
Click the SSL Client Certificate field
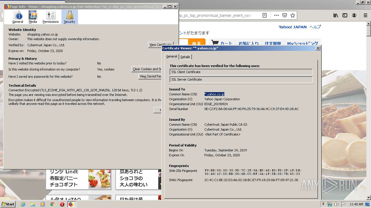241,72
